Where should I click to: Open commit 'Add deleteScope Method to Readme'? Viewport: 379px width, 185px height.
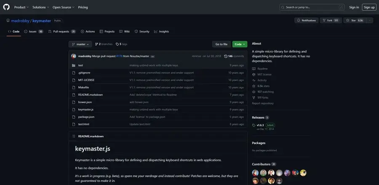click(153, 95)
